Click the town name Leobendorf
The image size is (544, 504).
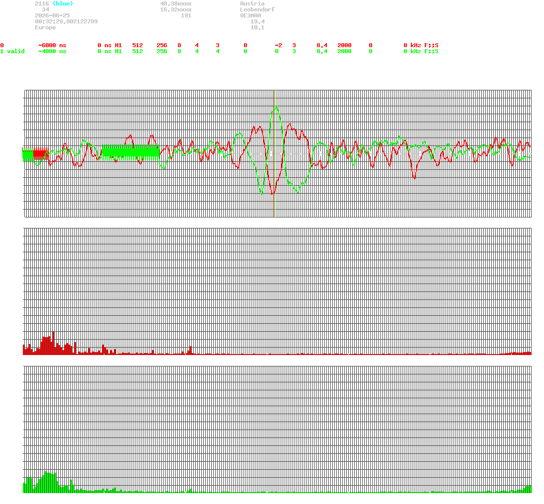pos(257,10)
